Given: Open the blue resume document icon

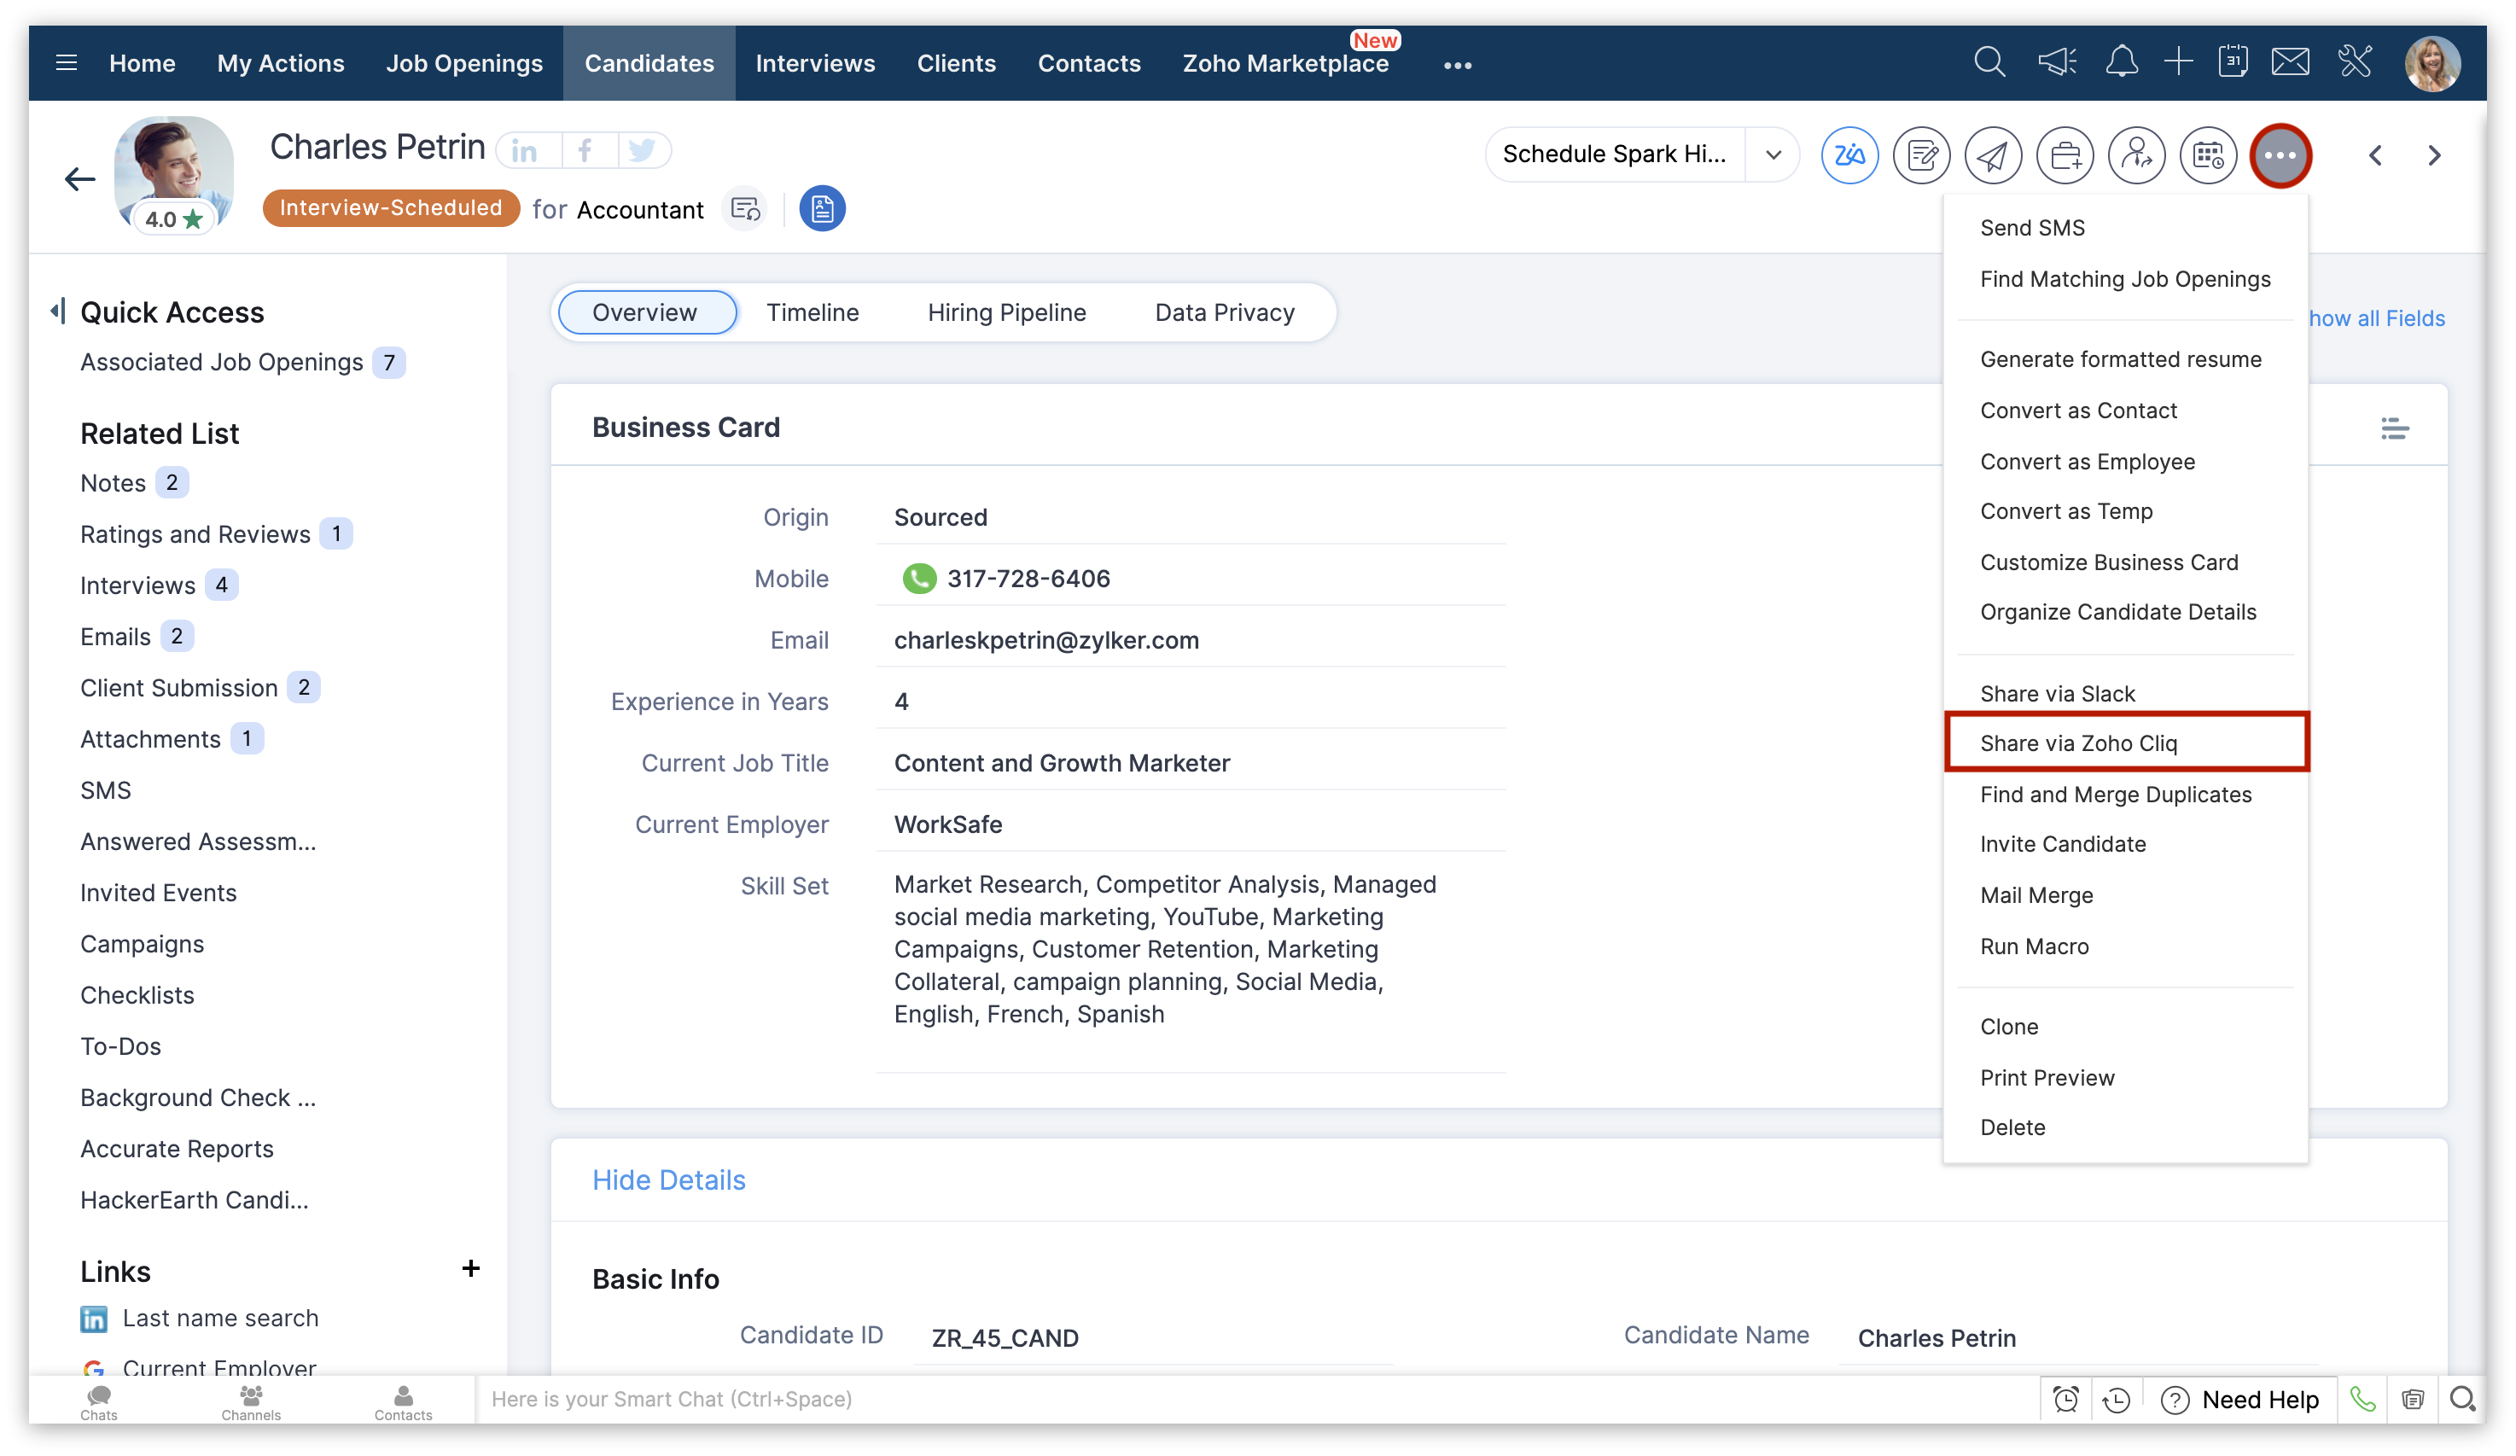Looking at the screenshot, I should (x=822, y=209).
